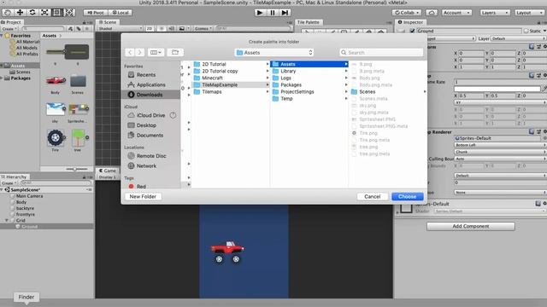Open the Layer Default dropdown in Inspector
Screen dimensions: 547x307
(x=518, y=38)
